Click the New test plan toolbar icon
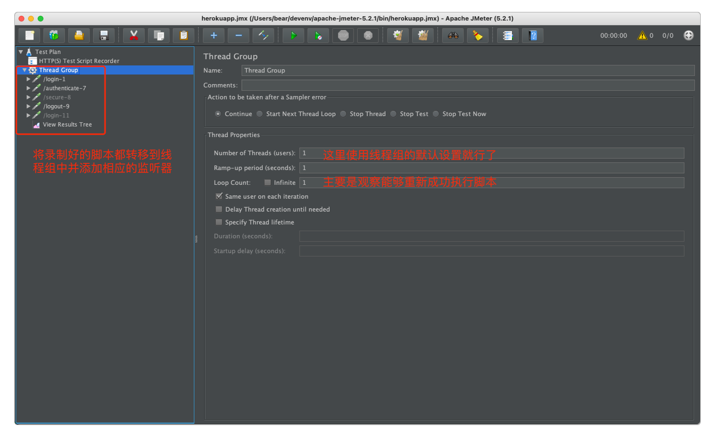The width and height of the screenshot is (715, 437). point(30,35)
